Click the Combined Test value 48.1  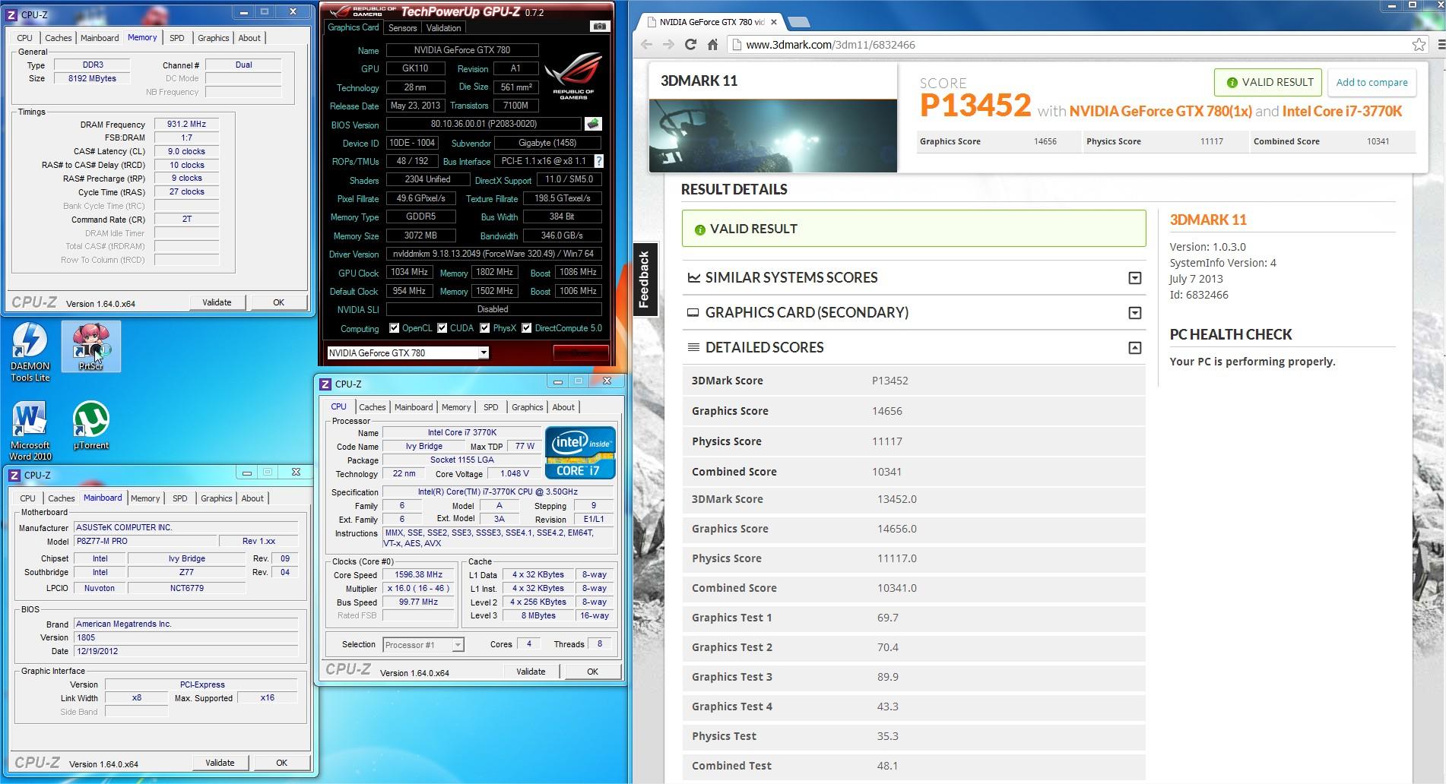point(887,766)
